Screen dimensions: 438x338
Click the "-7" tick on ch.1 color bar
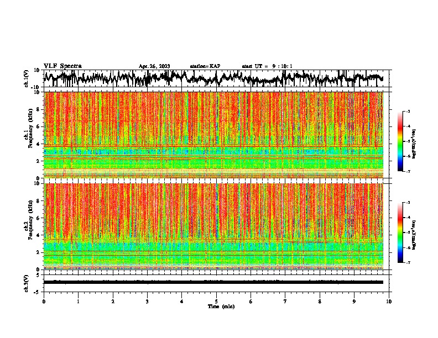pyautogui.click(x=408, y=171)
